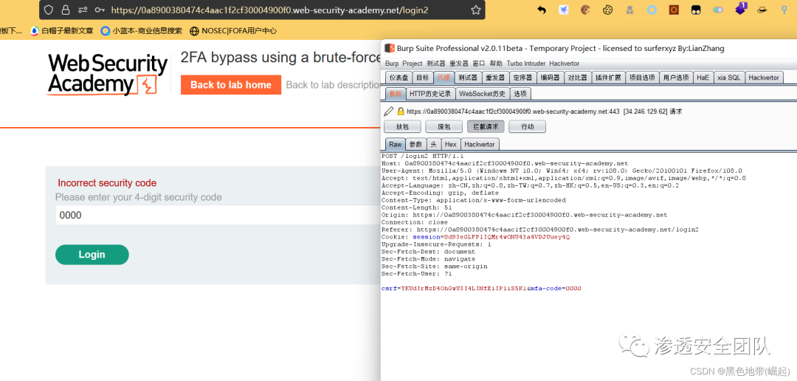
Task: Switch to the 仪表盘 main tab
Action: [398, 78]
